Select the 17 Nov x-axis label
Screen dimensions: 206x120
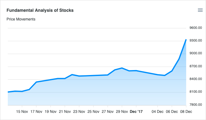coord(36,112)
